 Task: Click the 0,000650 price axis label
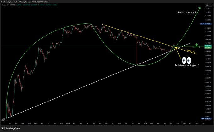pos(208,102)
